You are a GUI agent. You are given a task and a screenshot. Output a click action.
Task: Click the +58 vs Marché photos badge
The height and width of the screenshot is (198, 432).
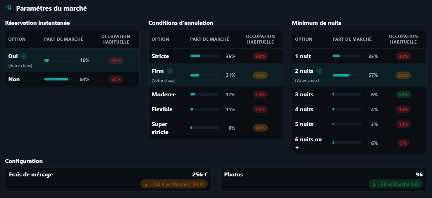(x=396, y=184)
